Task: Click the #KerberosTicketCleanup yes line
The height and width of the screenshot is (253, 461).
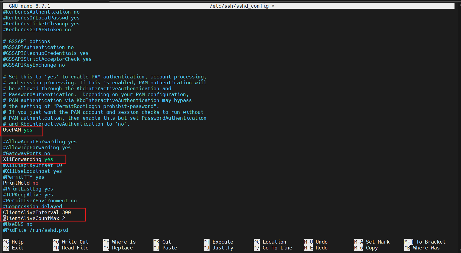Action: point(41,24)
